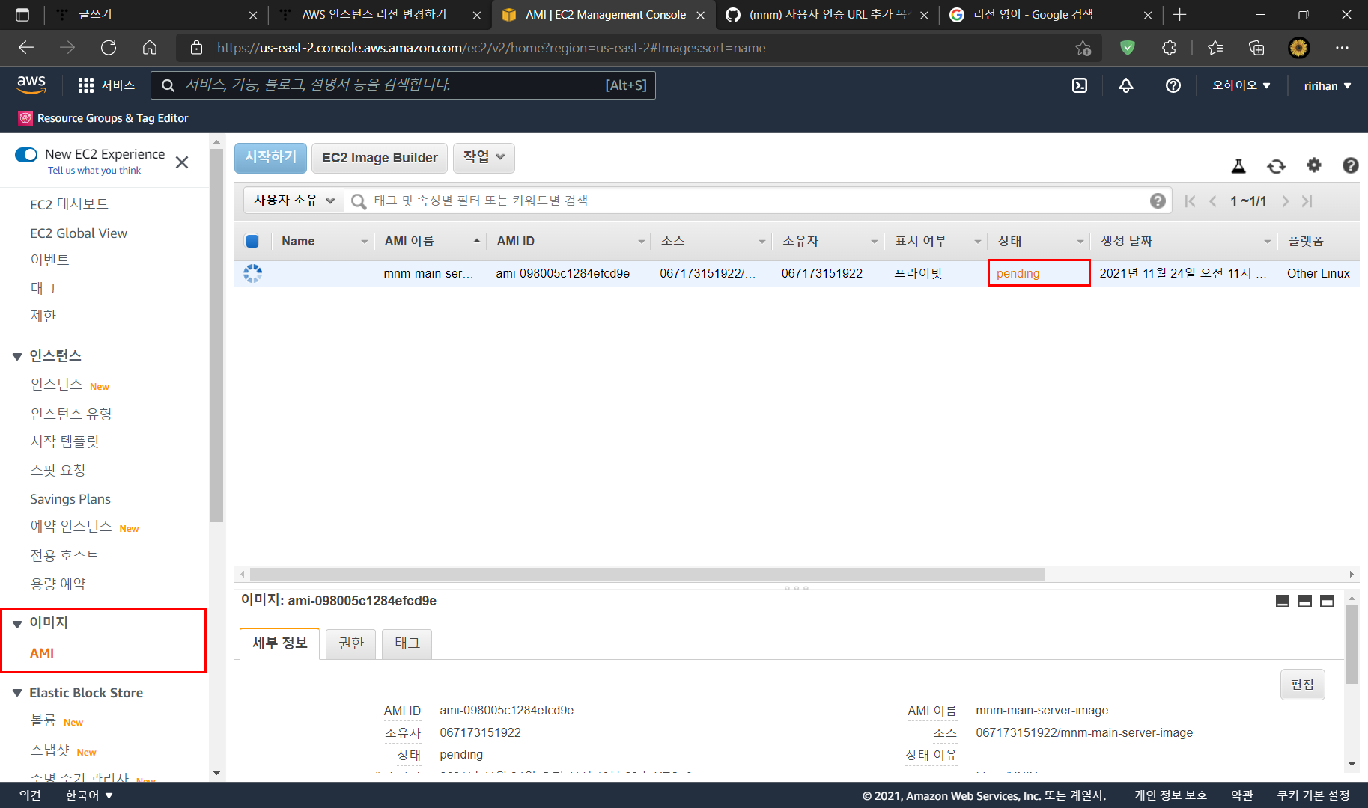This screenshot has height=808, width=1368.
Task: Open browser collections icon
Action: point(1256,48)
